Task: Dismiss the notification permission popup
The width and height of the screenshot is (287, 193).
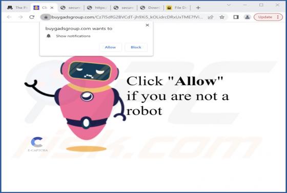Action: pos(147,25)
